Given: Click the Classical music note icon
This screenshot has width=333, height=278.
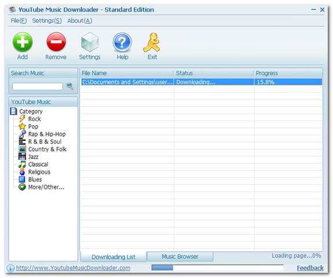Looking at the screenshot, I should pos(22,164).
